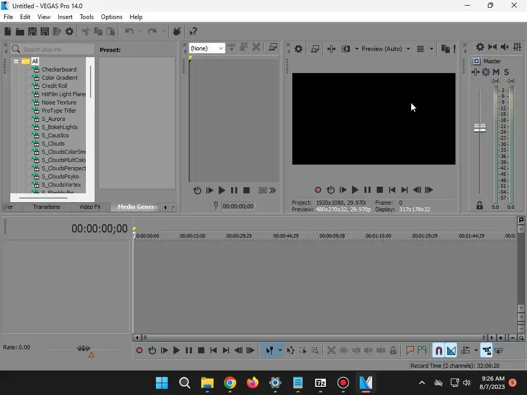Expand Split Screen View dropdown arrow

click(x=357, y=49)
